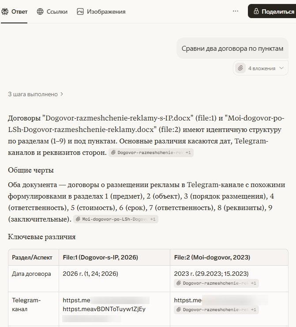Click the Telegram-канал row label
Image resolution: width=296 pixels, height=327 pixels.
[26, 304]
